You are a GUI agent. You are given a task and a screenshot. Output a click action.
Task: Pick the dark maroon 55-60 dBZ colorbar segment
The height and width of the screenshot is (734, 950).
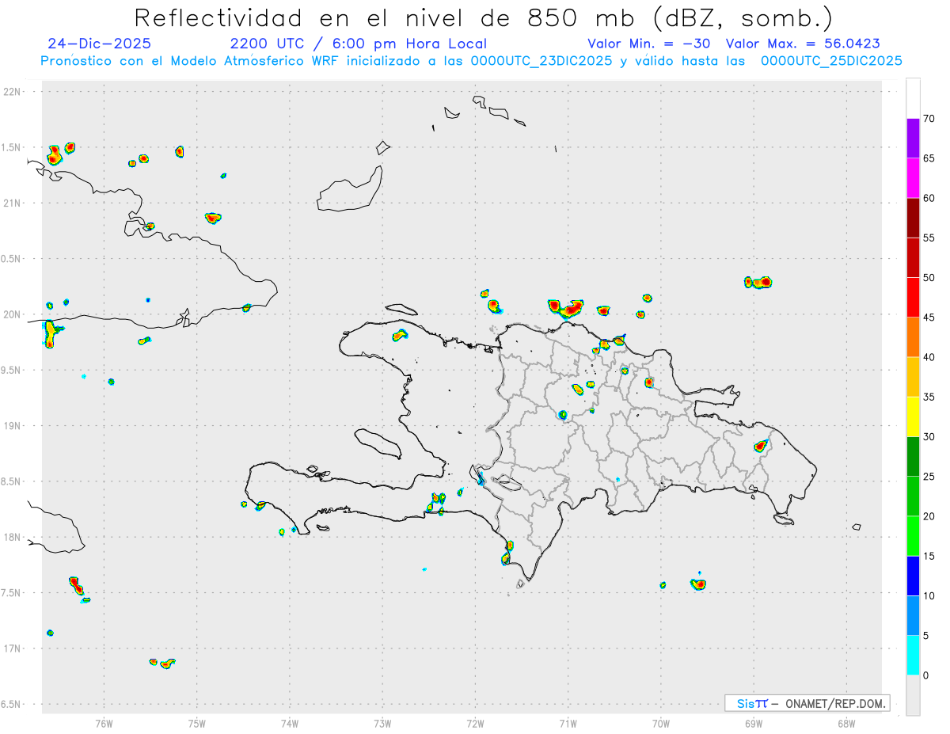coord(913,218)
